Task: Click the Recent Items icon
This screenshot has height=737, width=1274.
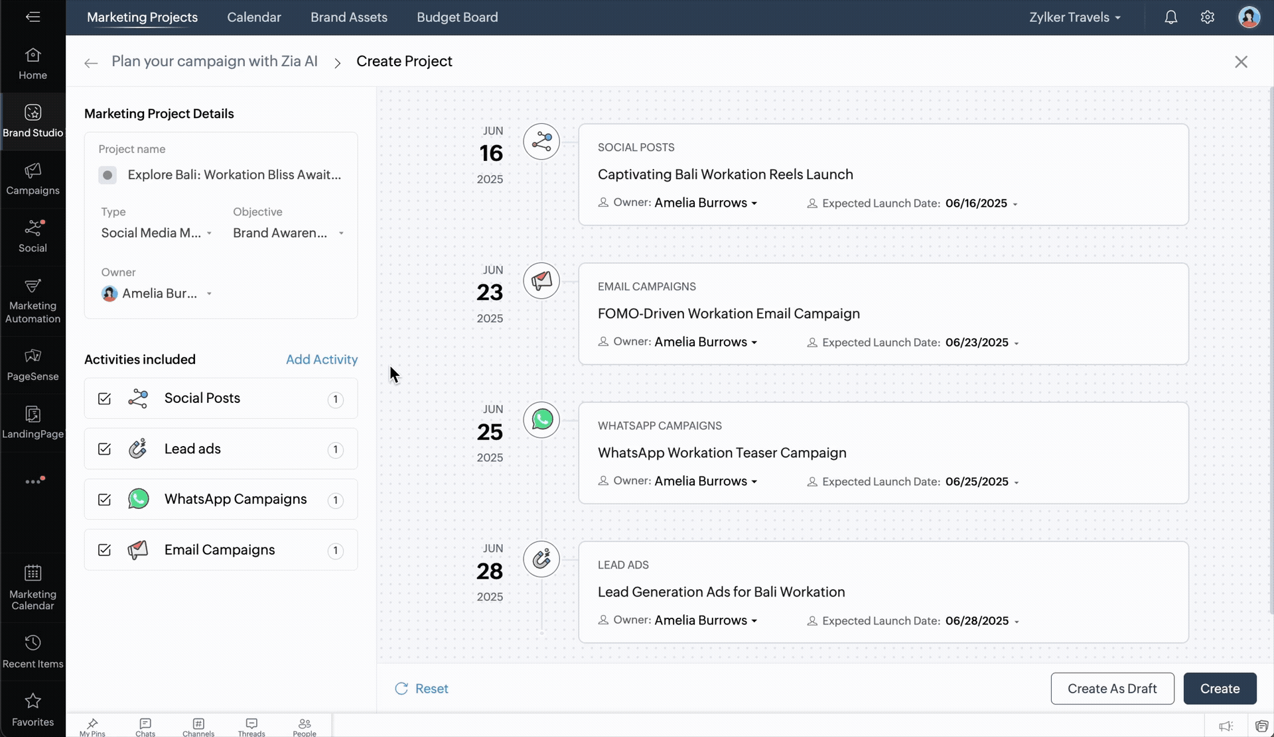Action: (x=33, y=650)
